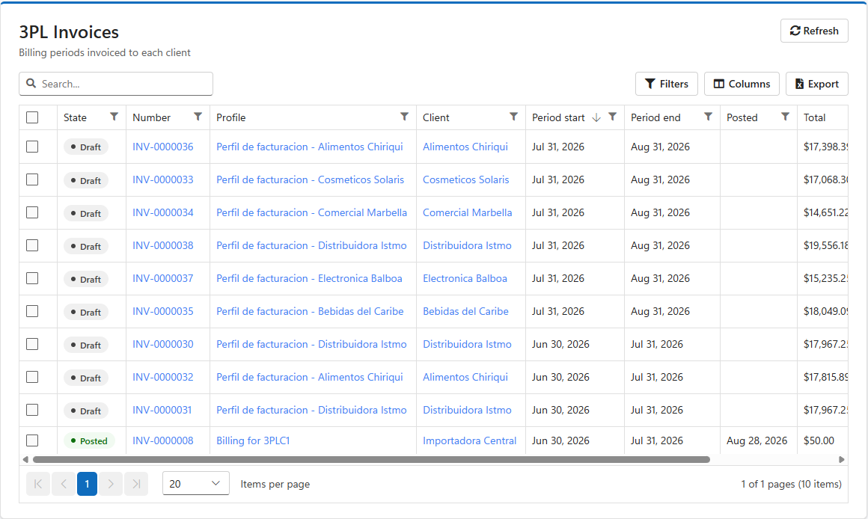Go to the first page
868x519 pixels.
(x=38, y=484)
